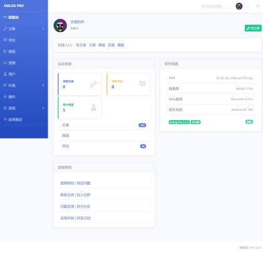263x253 pixels.
Task: Open 使用帮助 link in help panel
Action: click(67, 183)
